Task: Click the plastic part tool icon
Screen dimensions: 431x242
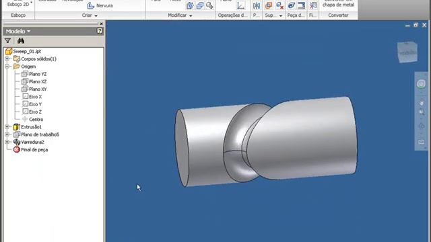Action: pyautogui.click(x=292, y=5)
